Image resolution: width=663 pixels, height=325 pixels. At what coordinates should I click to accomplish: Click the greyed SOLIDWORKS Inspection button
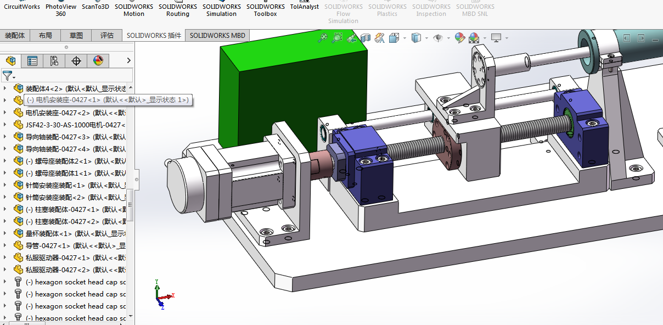(431, 10)
